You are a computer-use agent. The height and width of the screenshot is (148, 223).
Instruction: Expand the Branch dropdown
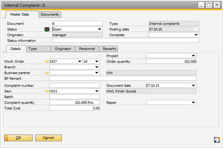tap(97, 67)
